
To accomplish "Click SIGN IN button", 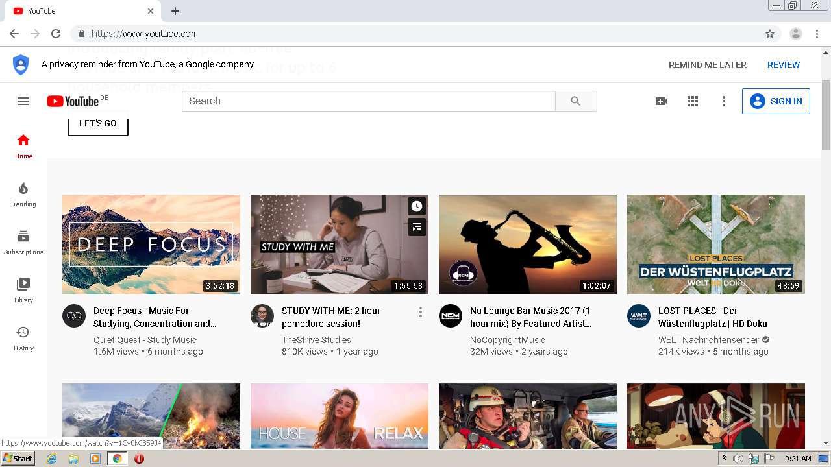I will coord(776,101).
